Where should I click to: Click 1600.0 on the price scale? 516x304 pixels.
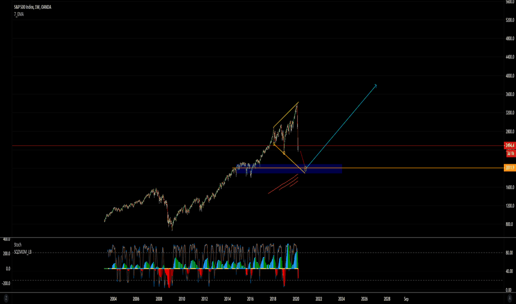pyautogui.click(x=510, y=187)
